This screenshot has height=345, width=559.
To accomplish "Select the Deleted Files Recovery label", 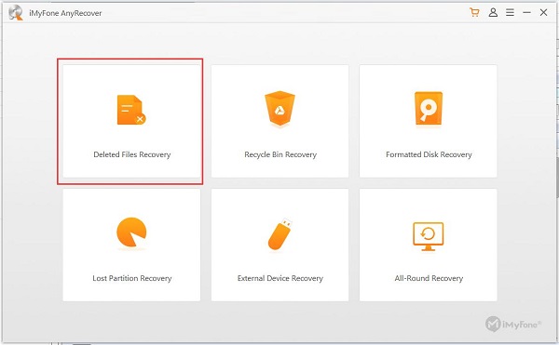I will [x=132, y=154].
